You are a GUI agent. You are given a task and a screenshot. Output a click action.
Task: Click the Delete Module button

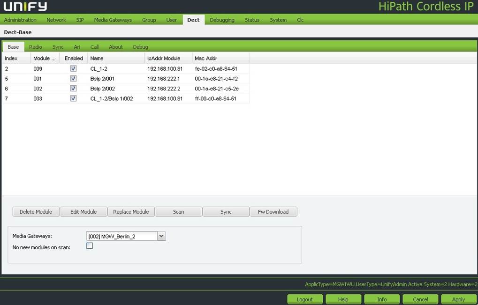(x=36, y=212)
